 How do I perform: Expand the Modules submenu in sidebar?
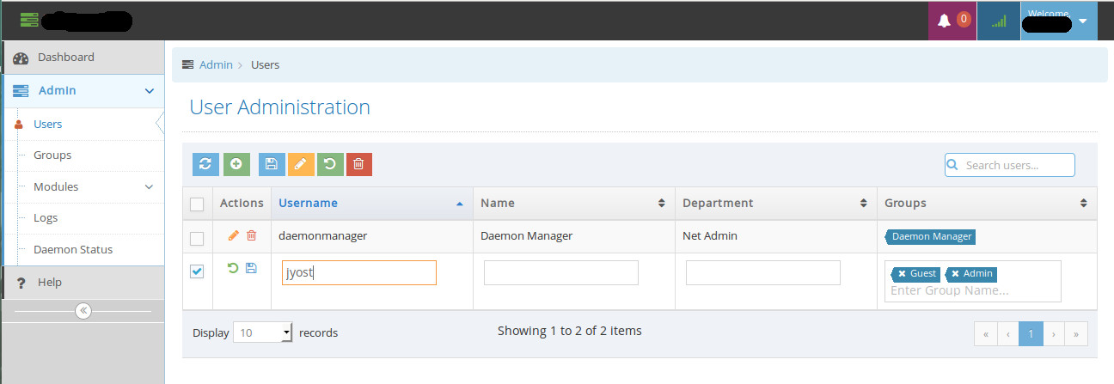click(x=149, y=187)
